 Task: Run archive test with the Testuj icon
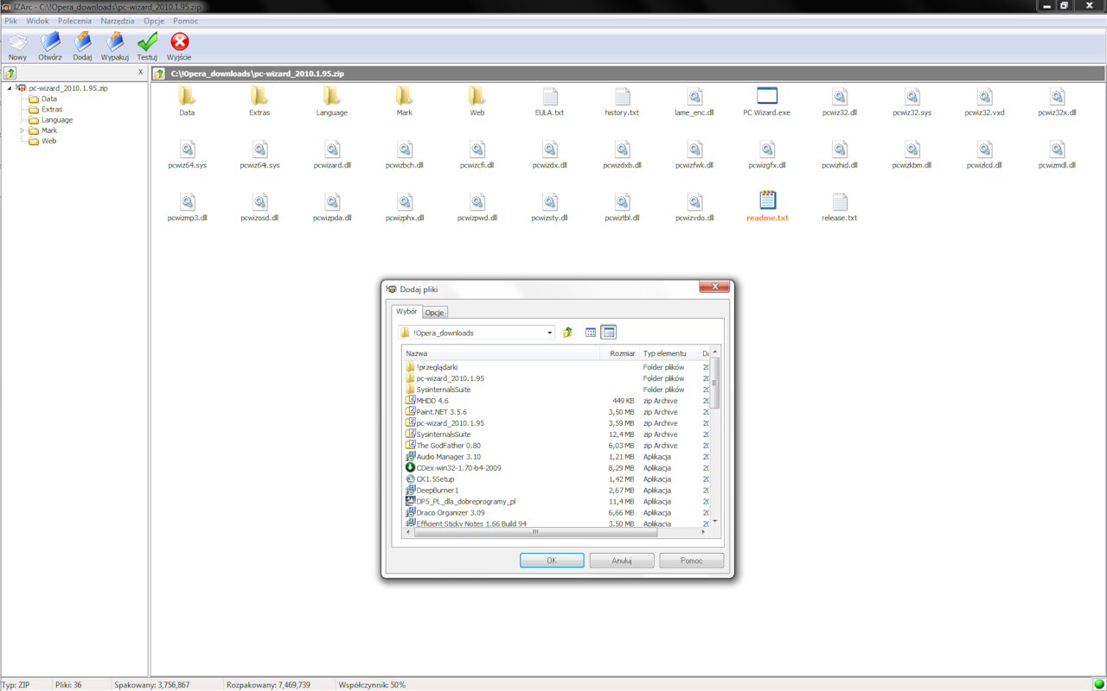pyautogui.click(x=147, y=42)
